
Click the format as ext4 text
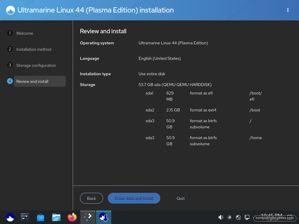coord(203,110)
